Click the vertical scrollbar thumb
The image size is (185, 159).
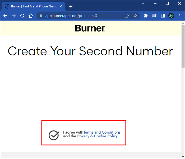tap(183, 46)
